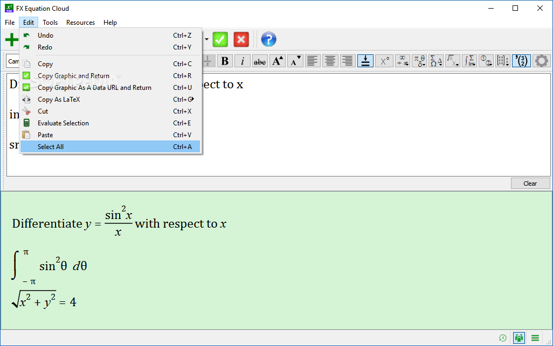The height and width of the screenshot is (346, 553).
Task: Expand the arrow dropdown left of the green checkmark
Action: tap(206, 39)
